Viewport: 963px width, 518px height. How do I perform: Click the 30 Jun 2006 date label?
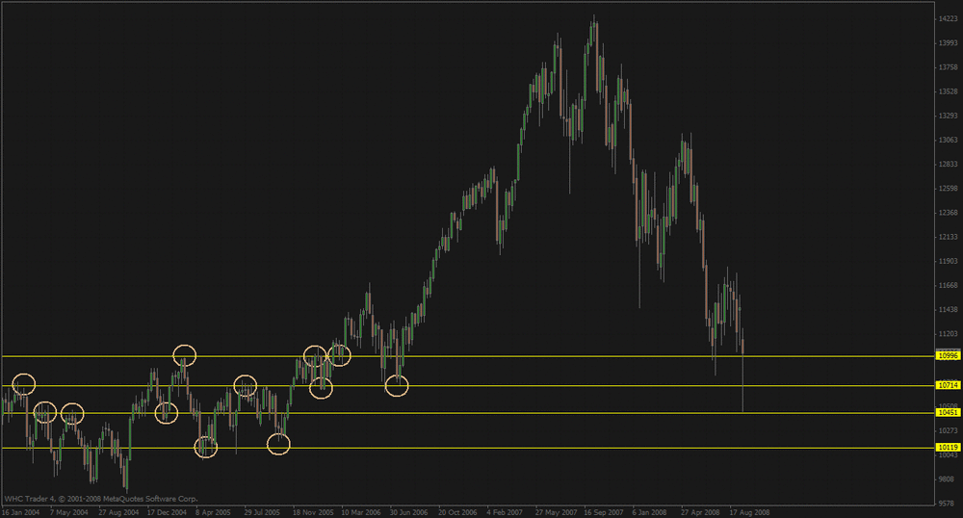click(x=408, y=512)
